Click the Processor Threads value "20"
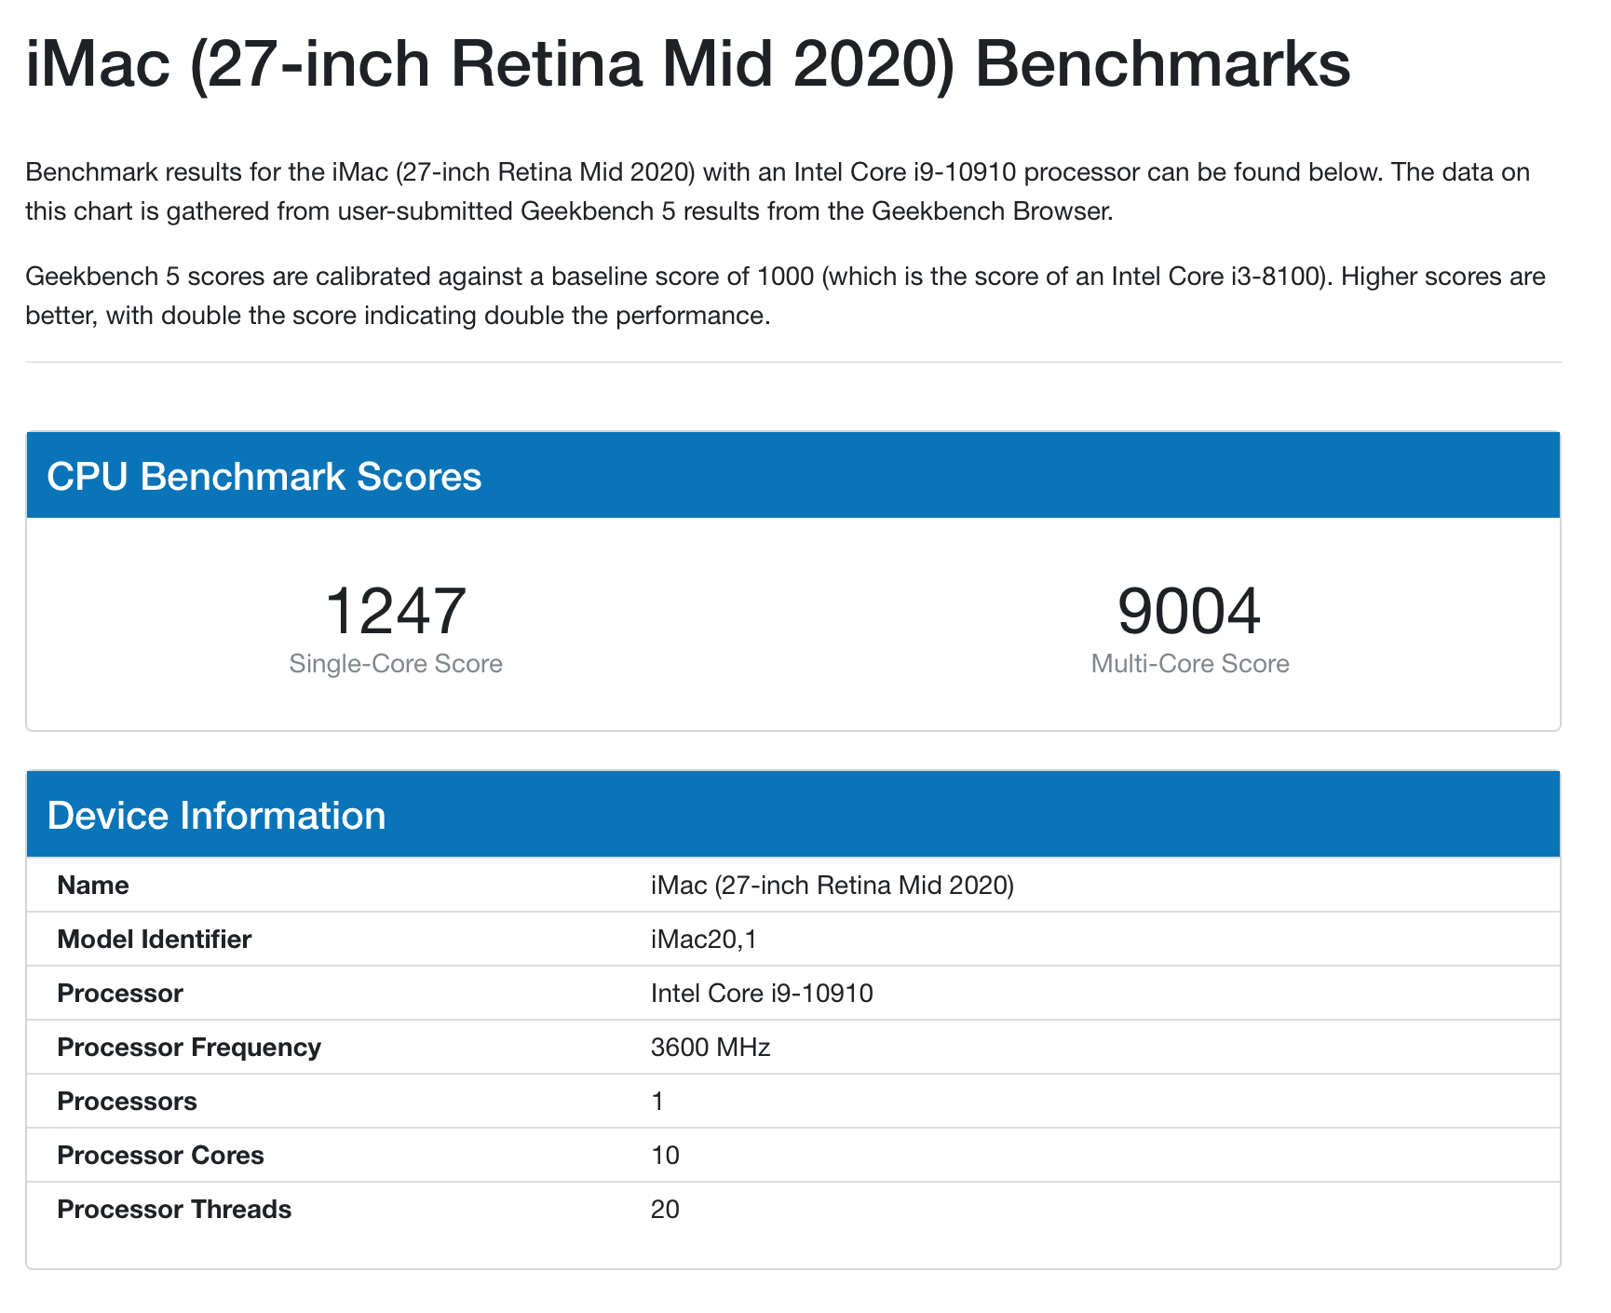Screen dimensions: 1611x1313 (x=665, y=1209)
